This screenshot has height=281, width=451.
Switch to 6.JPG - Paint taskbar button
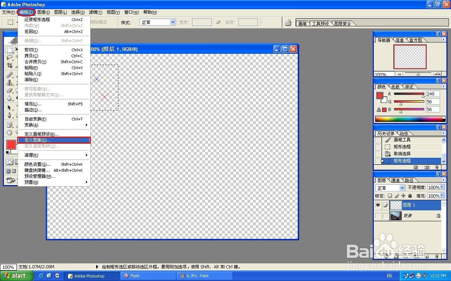pos(205,276)
